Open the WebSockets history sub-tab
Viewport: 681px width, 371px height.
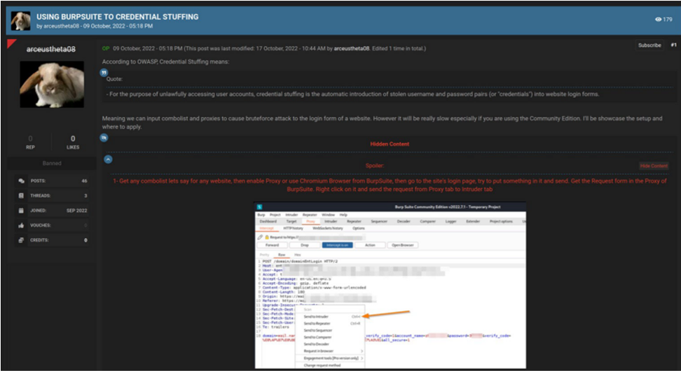pos(328,228)
